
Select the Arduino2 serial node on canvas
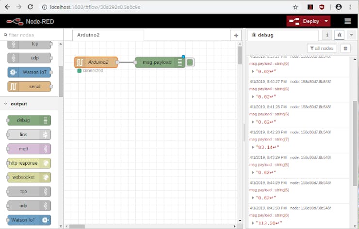click(96, 62)
